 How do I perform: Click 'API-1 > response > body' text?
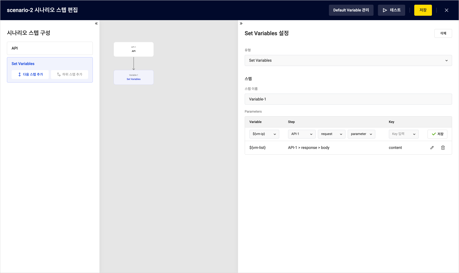309,148
